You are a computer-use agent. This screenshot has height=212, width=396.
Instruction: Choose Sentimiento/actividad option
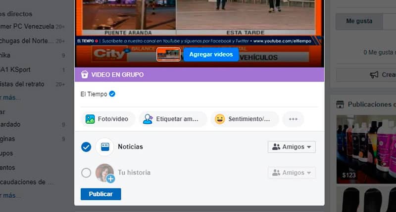click(245, 119)
